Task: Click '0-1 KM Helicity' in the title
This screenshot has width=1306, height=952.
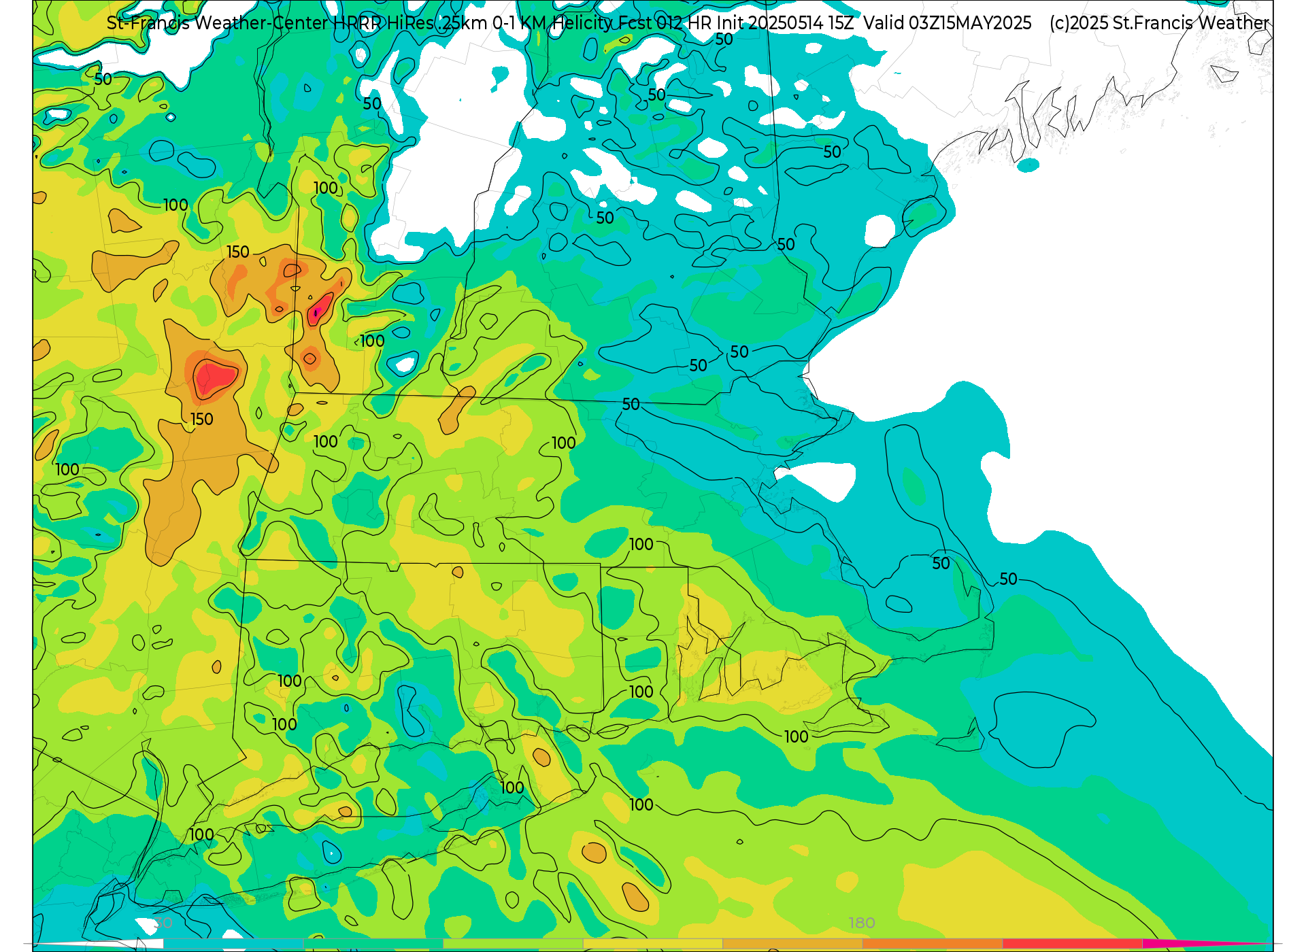Action: pyautogui.click(x=554, y=23)
